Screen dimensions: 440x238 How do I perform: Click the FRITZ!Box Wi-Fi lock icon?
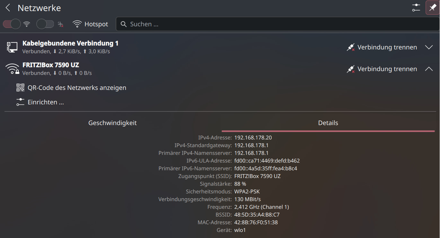pyautogui.click(x=12, y=69)
